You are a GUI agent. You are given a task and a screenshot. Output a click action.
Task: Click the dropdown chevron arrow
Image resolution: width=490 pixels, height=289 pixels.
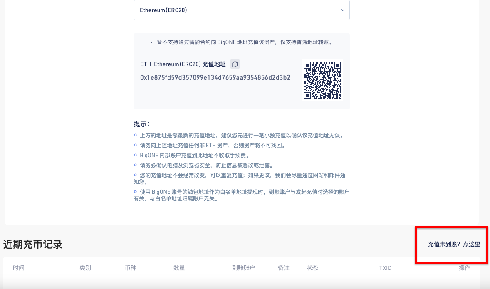tap(342, 10)
